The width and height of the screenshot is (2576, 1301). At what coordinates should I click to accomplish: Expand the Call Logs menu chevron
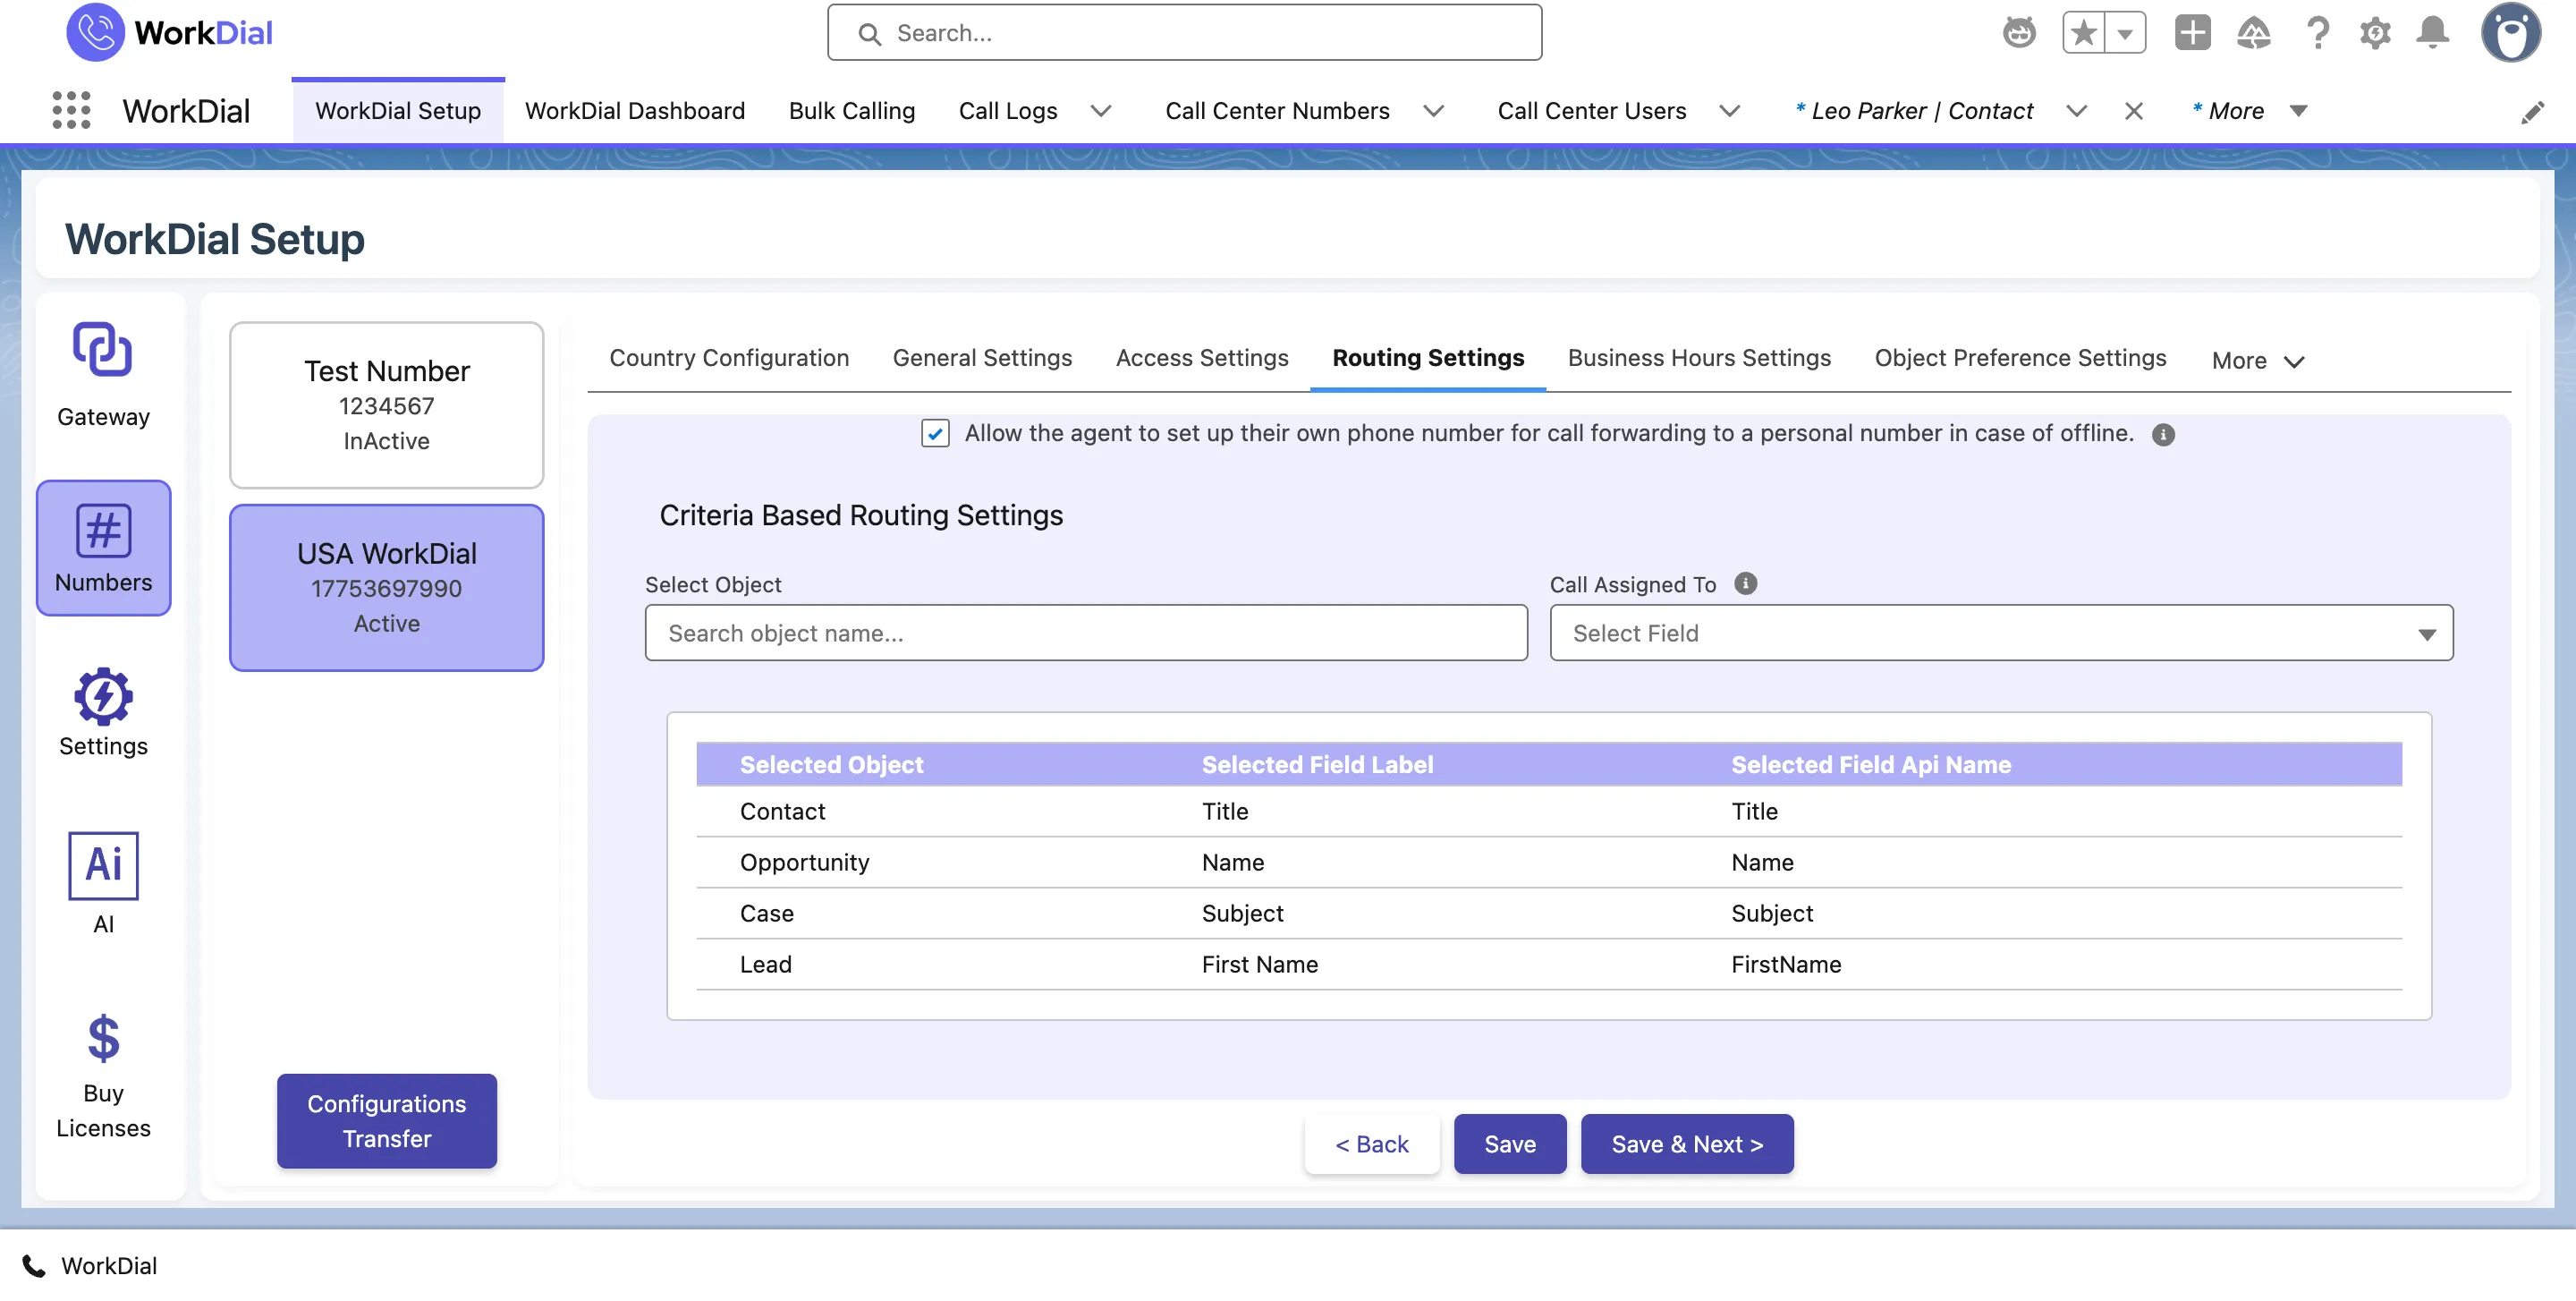(1100, 111)
